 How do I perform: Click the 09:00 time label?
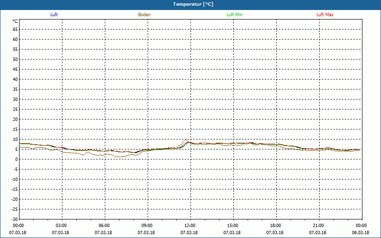pyautogui.click(x=147, y=226)
